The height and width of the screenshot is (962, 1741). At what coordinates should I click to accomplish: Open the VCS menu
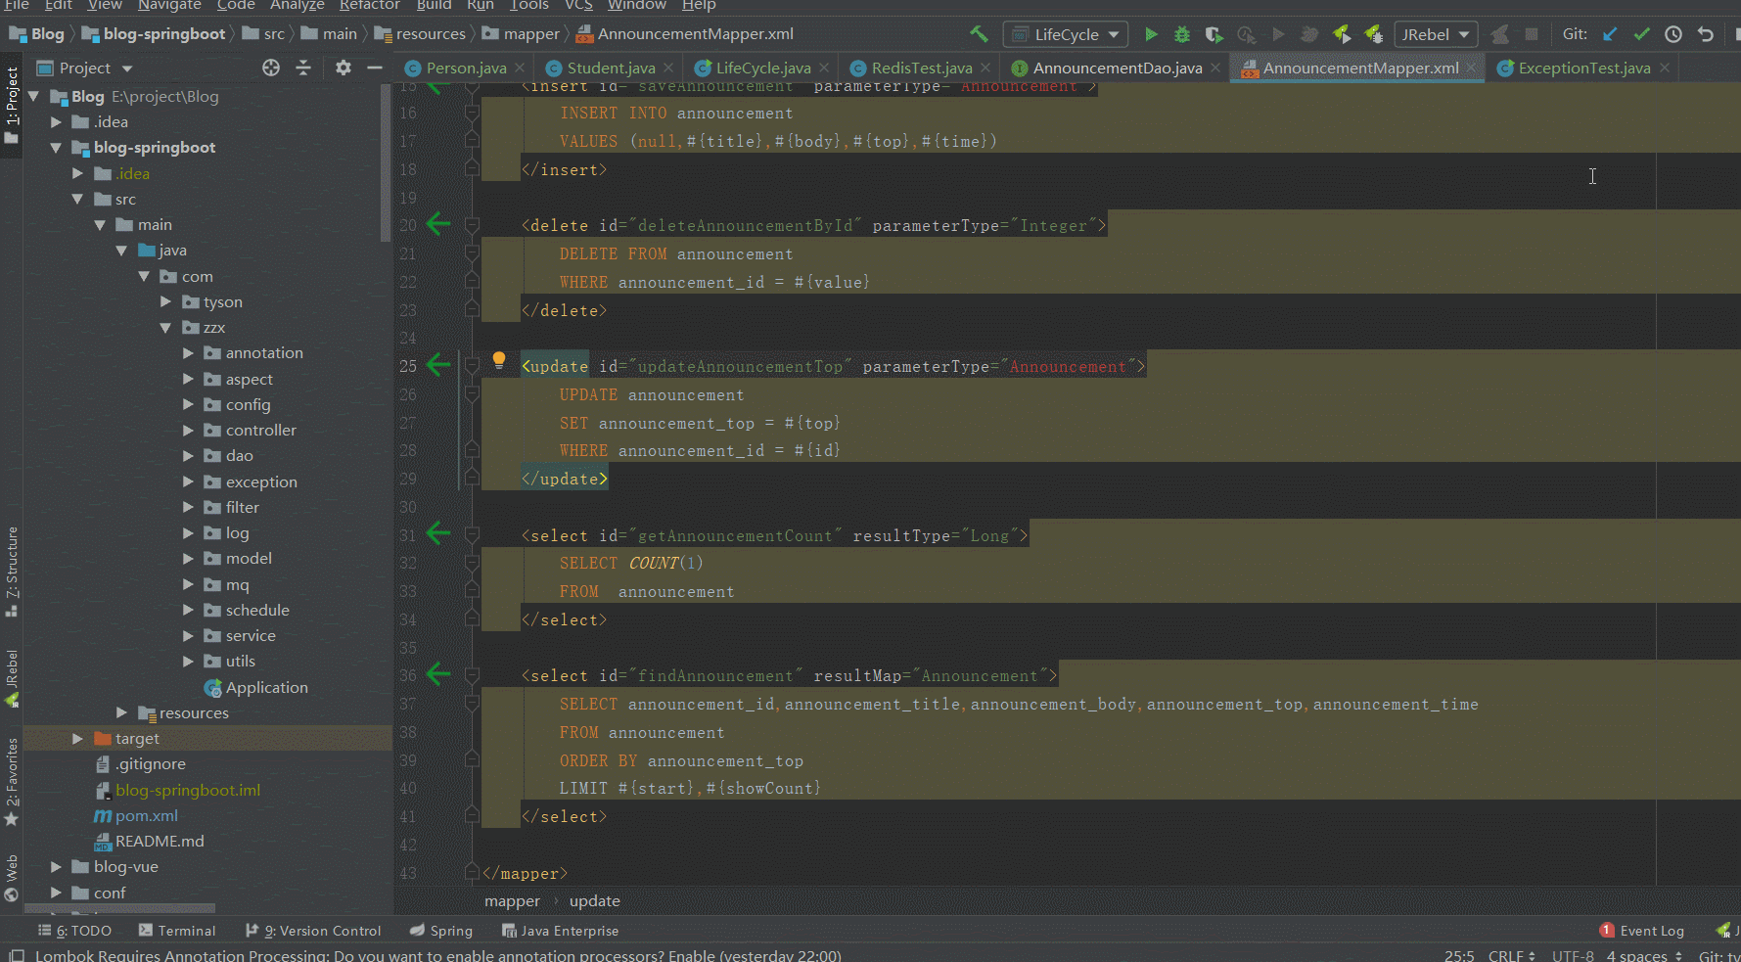(578, 6)
